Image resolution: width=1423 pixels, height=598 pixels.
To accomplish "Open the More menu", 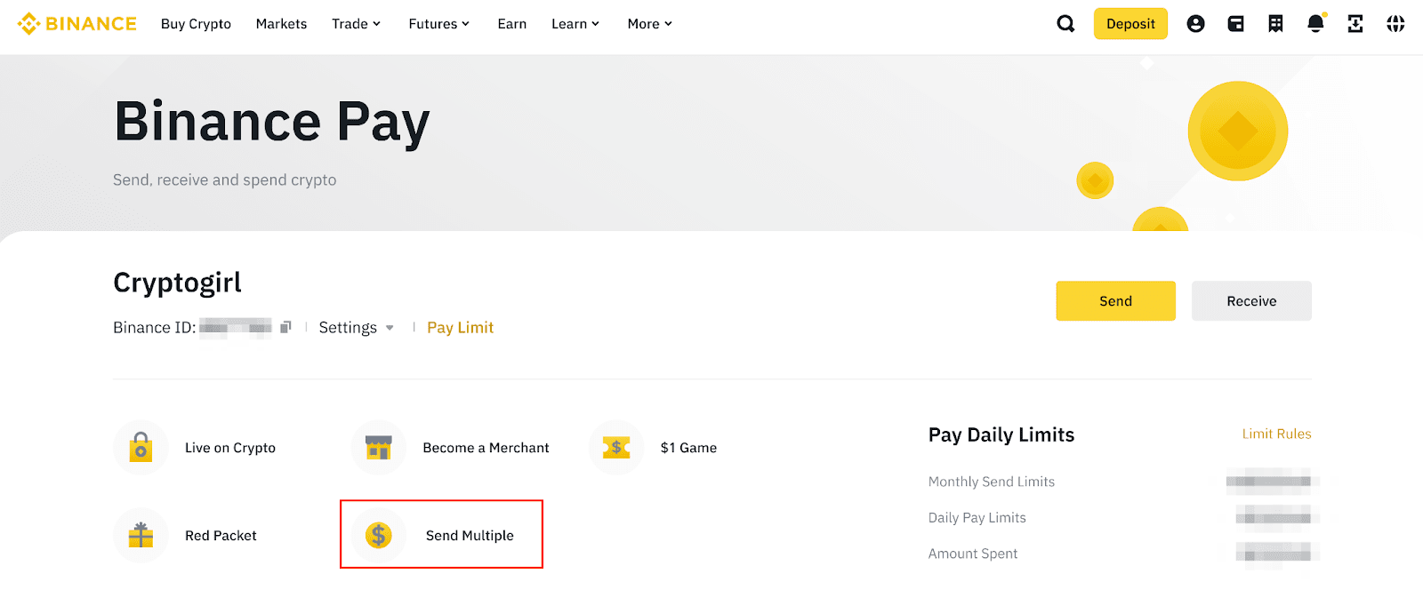I will click(649, 24).
